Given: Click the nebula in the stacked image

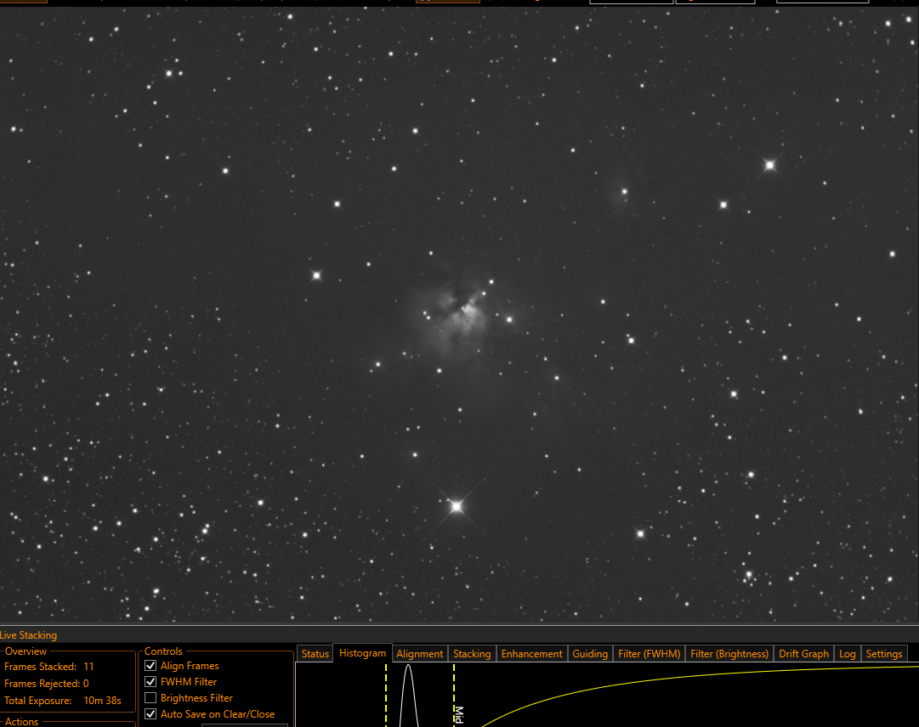Looking at the screenshot, I should (457, 319).
